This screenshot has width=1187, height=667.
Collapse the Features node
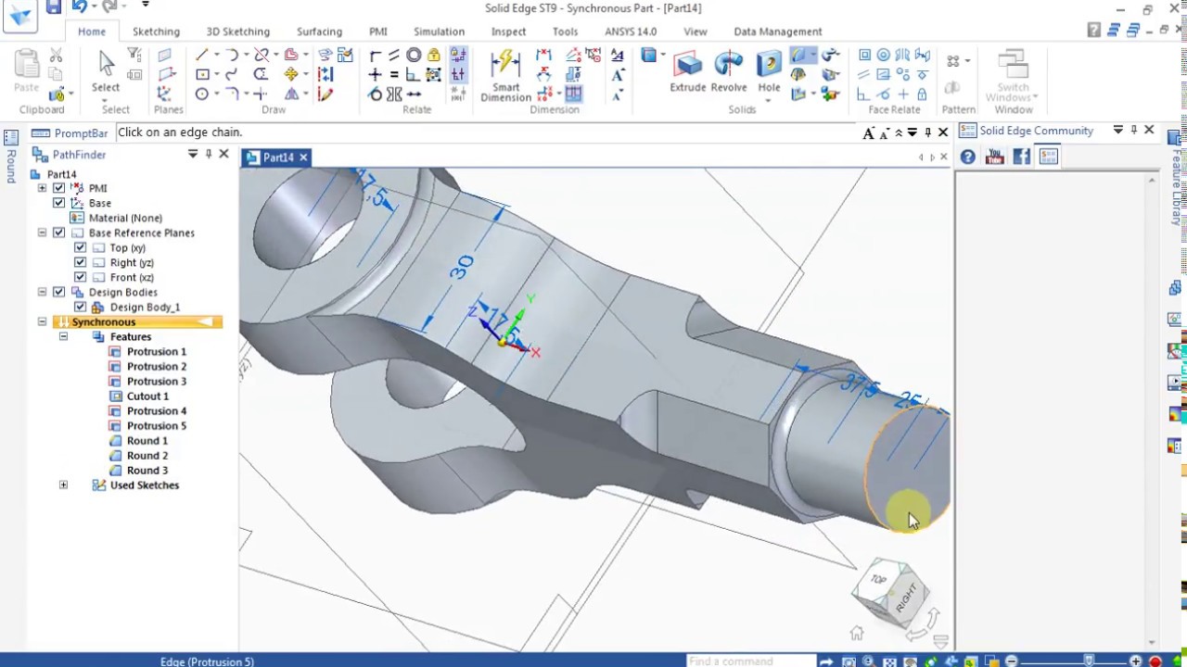63,336
